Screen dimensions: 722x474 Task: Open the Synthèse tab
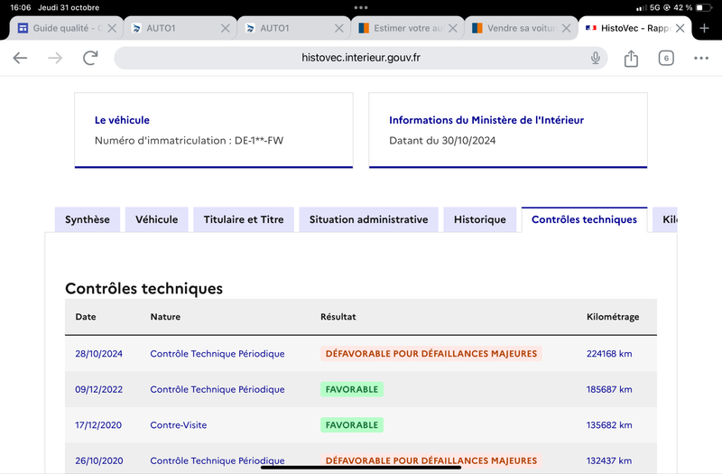pos(88,219)
